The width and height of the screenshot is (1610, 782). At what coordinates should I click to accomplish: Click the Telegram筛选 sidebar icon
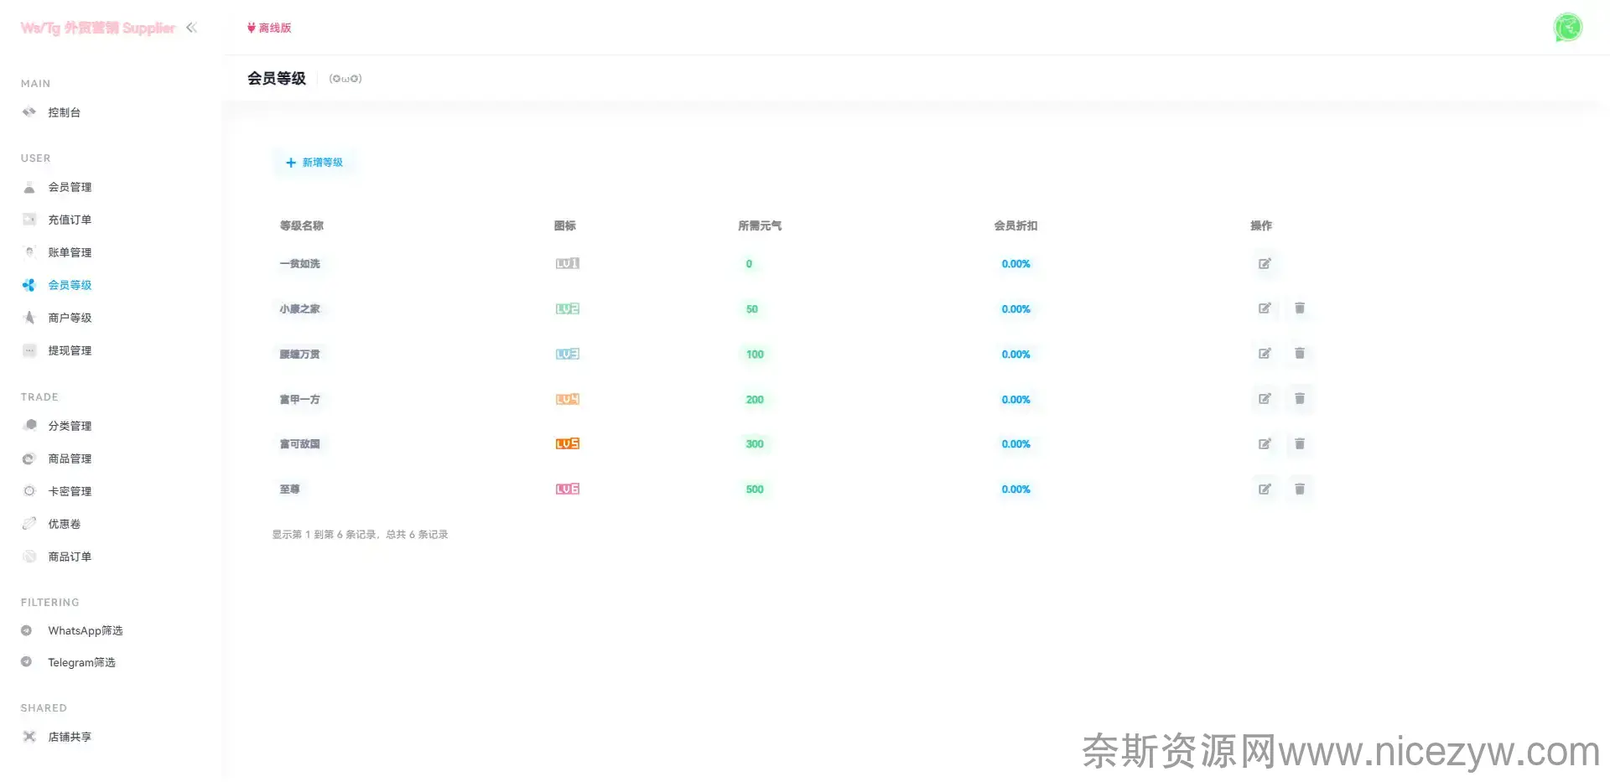pyautogui.click(x=27, y=662)
